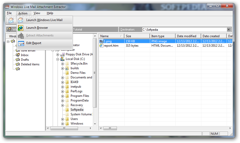240x143 pixels.
Task: Click the toolbar envelope icon under File
Action: coord(11,21)
